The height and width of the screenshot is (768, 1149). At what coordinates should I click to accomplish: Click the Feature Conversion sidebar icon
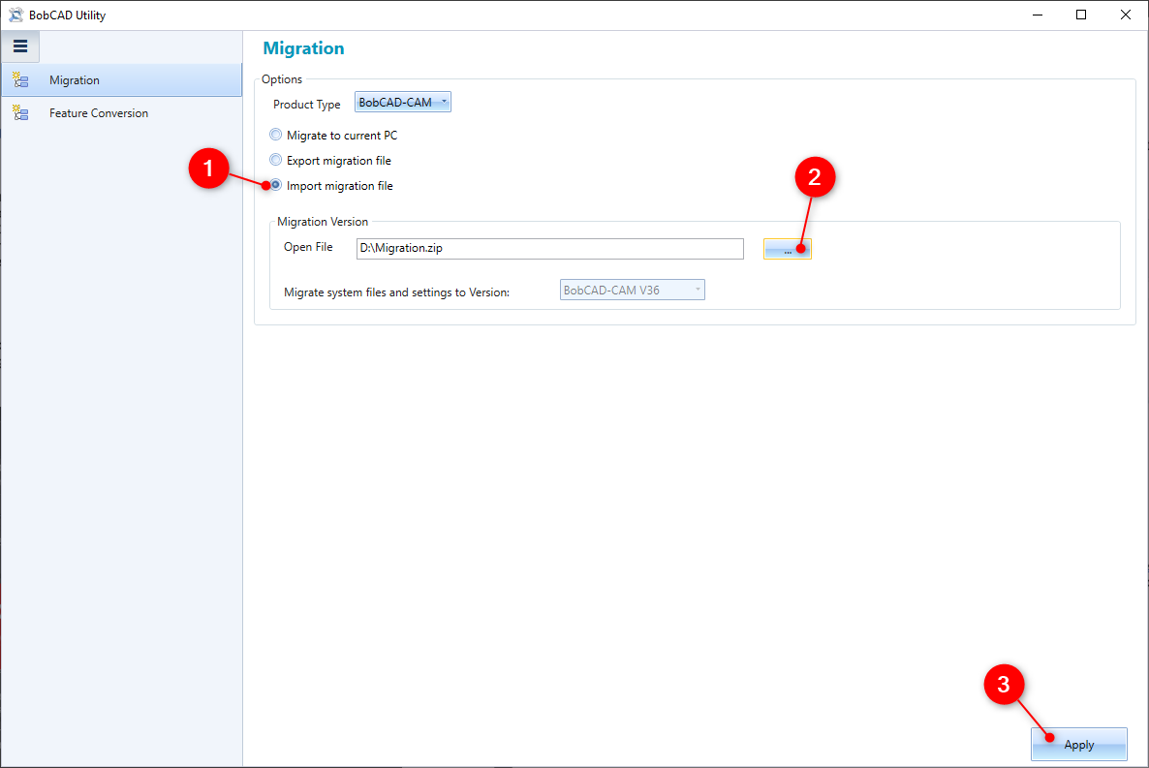20,113
